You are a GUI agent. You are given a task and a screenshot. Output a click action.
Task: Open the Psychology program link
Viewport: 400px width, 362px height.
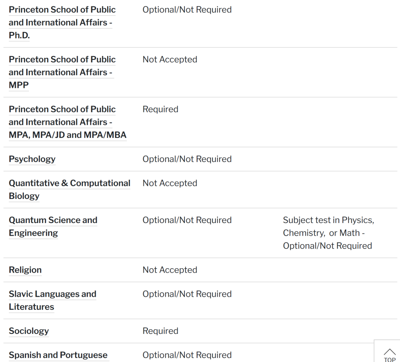pos(32,159)
